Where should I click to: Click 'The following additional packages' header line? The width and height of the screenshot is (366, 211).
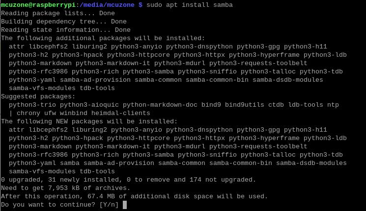coord(103,38)
